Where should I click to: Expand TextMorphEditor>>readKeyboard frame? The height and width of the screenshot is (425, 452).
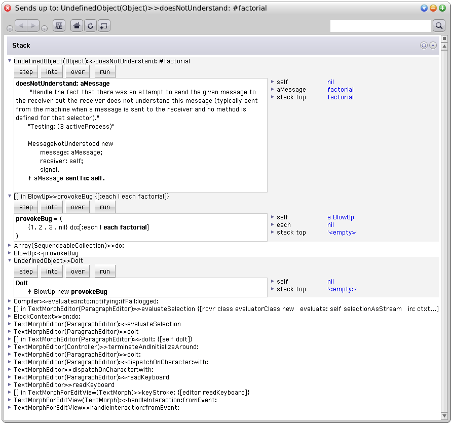click(x=10, y=384)
